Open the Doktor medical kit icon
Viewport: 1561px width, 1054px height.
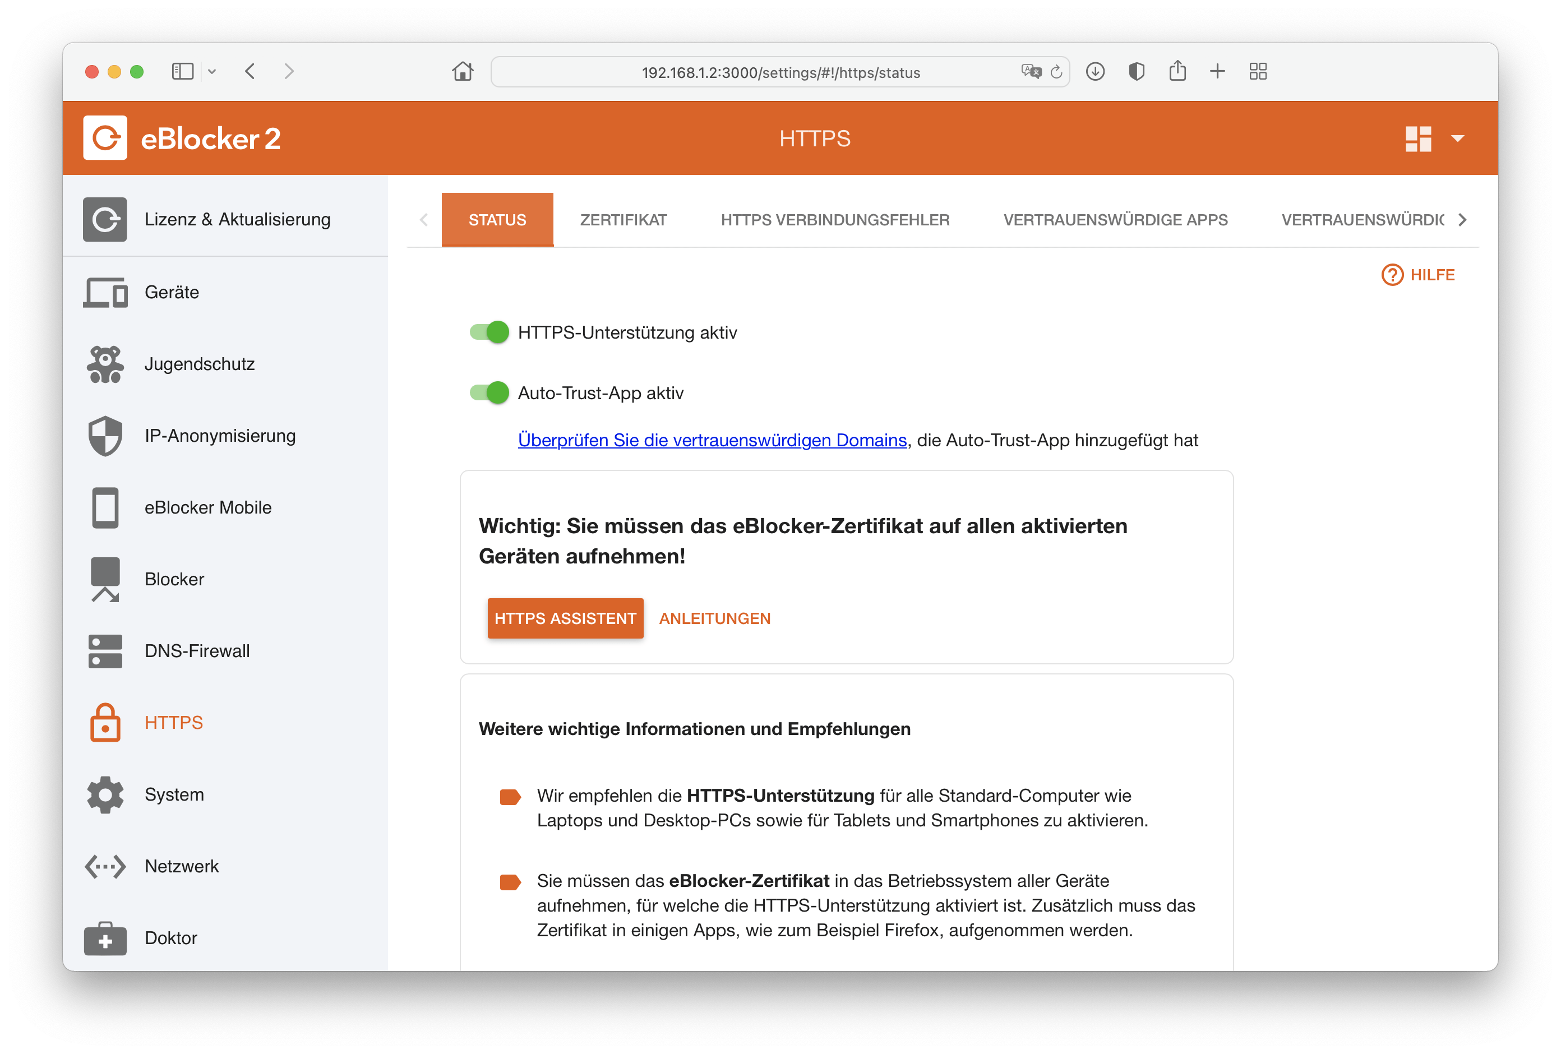click(x=105, y=939)
